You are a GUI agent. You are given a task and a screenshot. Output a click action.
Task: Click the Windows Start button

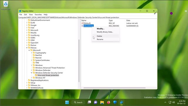pos(67,102)
